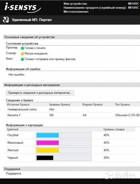The height and width of the screenshot is (184, 140).
Task: Click the yellow toner level bar
Action: [64, 150]
